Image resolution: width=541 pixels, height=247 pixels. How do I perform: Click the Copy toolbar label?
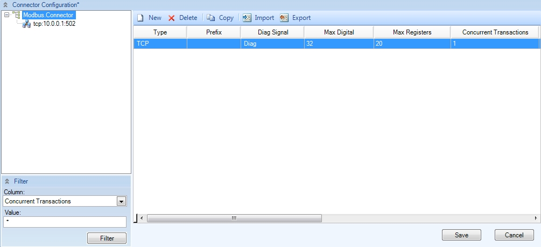pos(226,18)
